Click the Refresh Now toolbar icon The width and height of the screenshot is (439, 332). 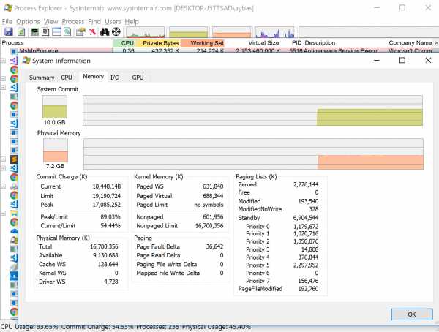pyautogui.click(x=21, y=31)
